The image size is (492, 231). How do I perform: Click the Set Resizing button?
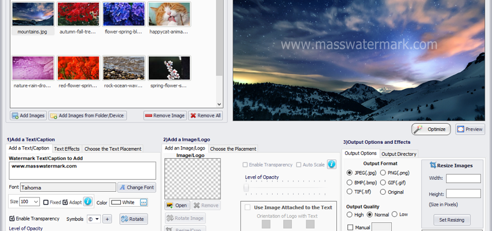[452, 219]
